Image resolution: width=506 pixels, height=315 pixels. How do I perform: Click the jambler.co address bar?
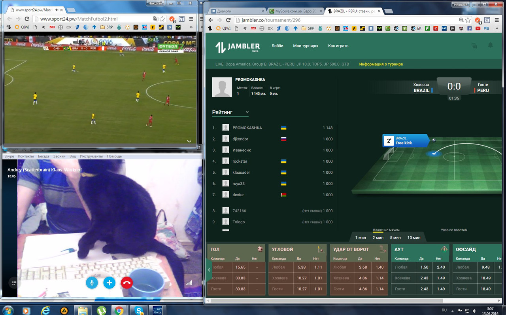tap(346, 20)
